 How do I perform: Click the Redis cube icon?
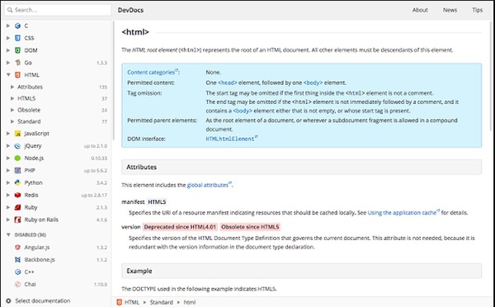tap(17, 196)
